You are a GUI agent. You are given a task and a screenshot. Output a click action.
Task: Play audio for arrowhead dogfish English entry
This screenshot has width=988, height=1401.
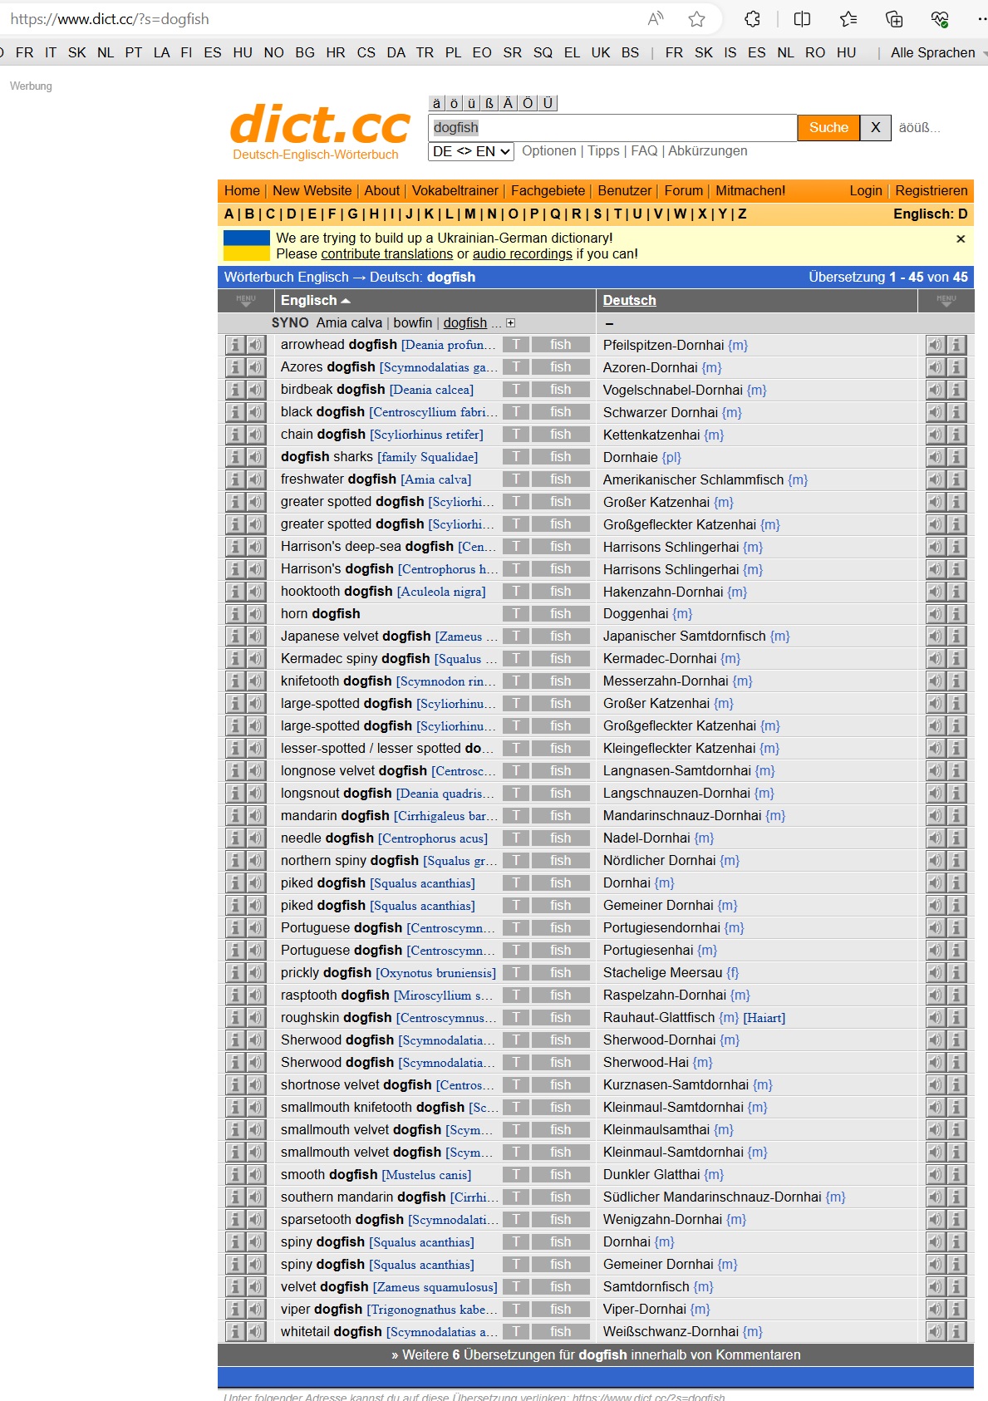(x=255, y=345)
